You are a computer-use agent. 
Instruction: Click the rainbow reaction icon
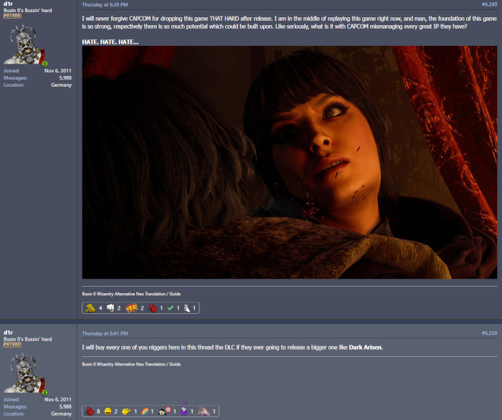(x=145, y=411)
